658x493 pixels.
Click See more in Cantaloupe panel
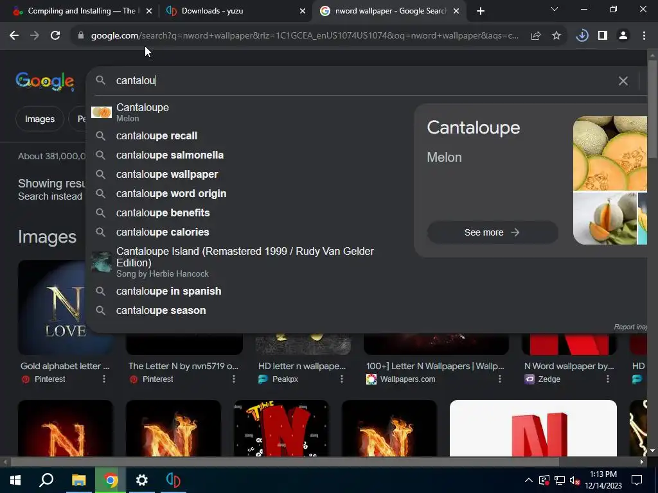(492, 232)
